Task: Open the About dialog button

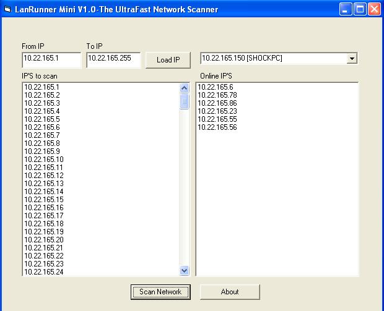Action: point(230,292)
